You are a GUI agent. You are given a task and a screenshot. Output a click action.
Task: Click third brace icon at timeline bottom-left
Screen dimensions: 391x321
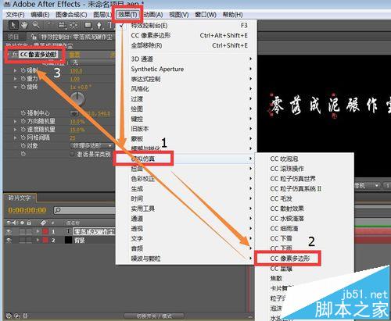click(x=25, y=316)
